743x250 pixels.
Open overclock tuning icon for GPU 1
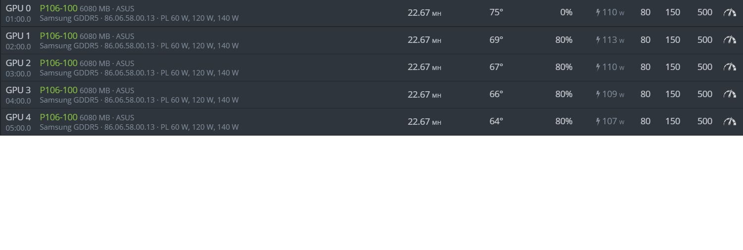[730, 40]
